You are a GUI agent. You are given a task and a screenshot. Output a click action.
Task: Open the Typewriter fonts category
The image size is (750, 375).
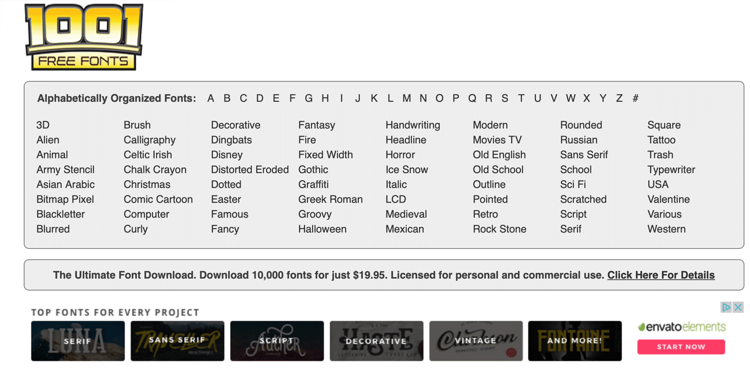(671, 170)
